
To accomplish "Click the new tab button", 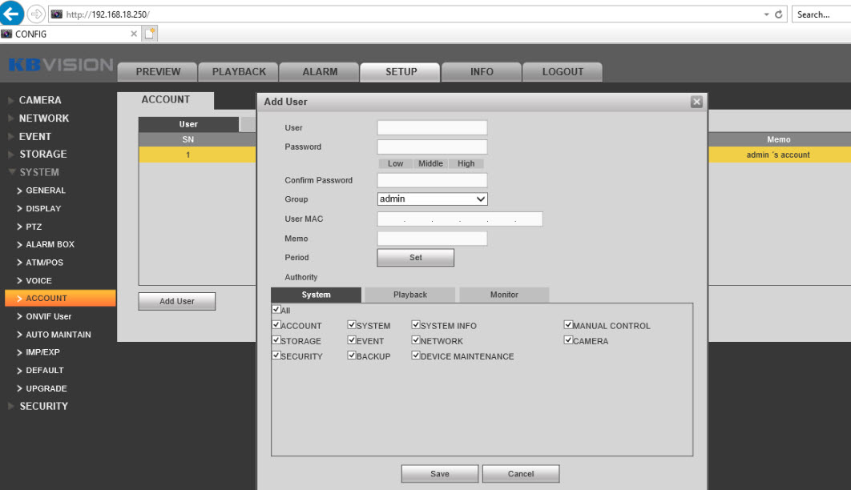I will 149,34.
